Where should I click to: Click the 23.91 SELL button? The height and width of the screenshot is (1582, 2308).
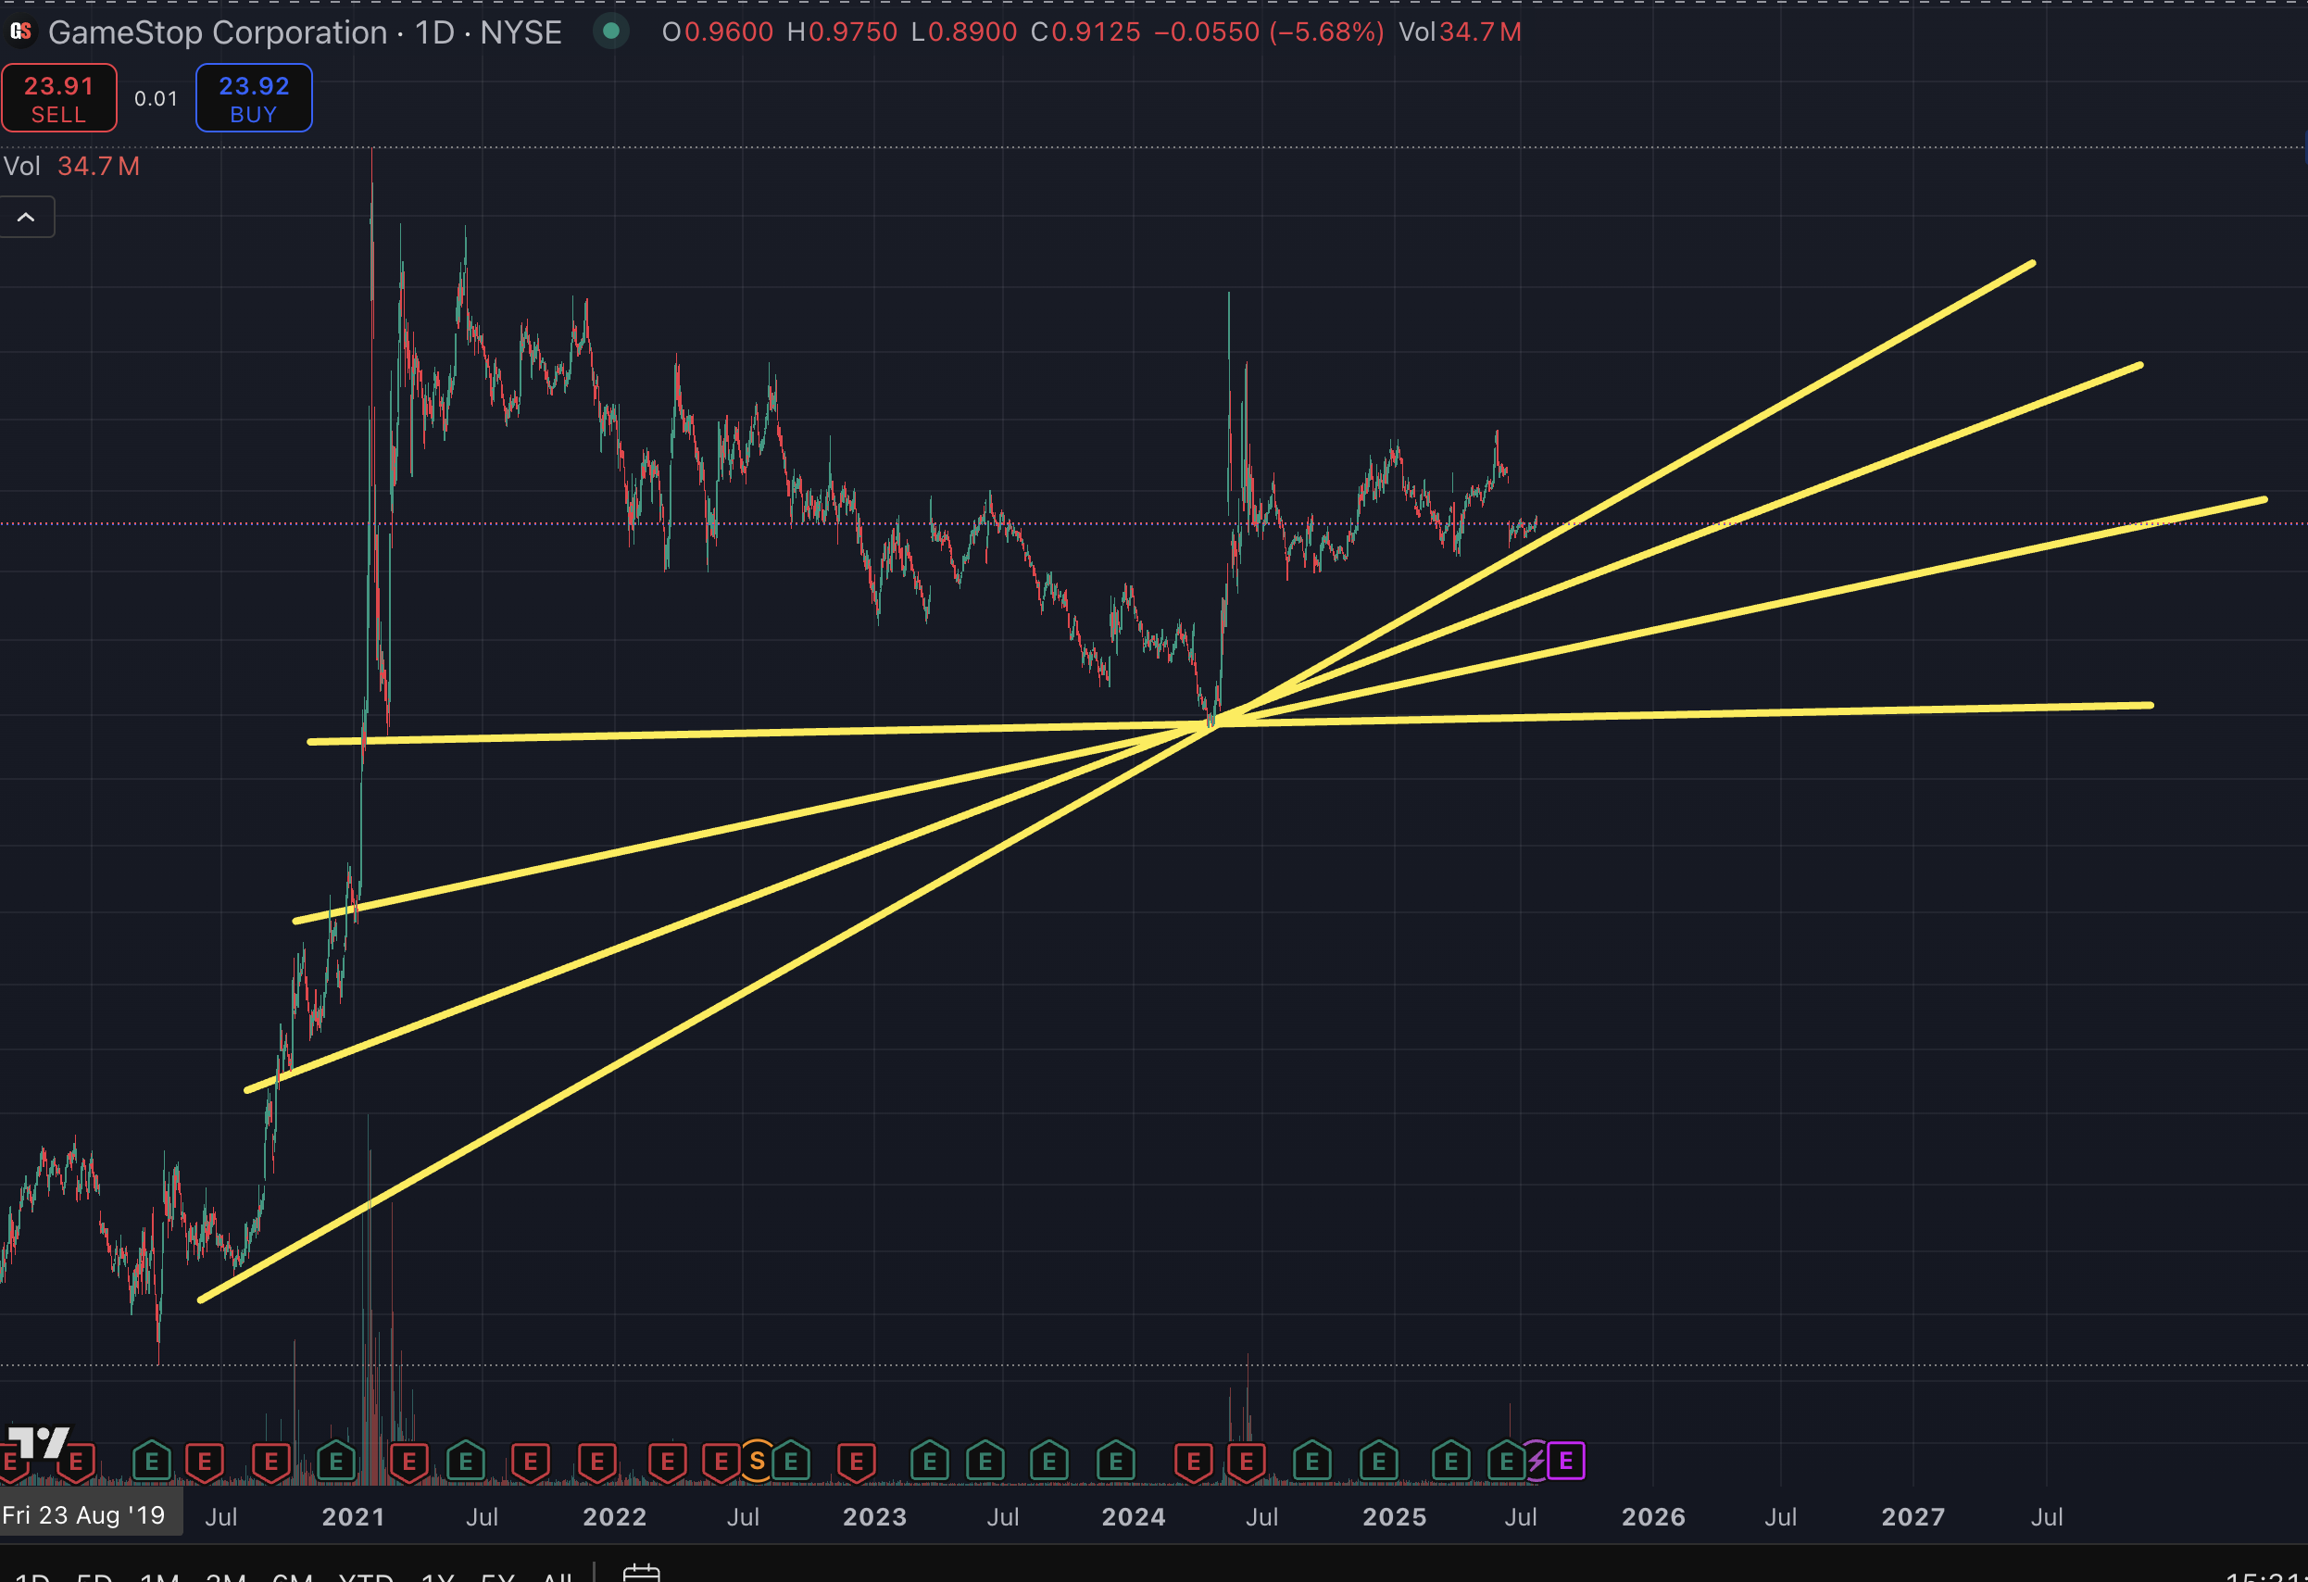[58, 98]
